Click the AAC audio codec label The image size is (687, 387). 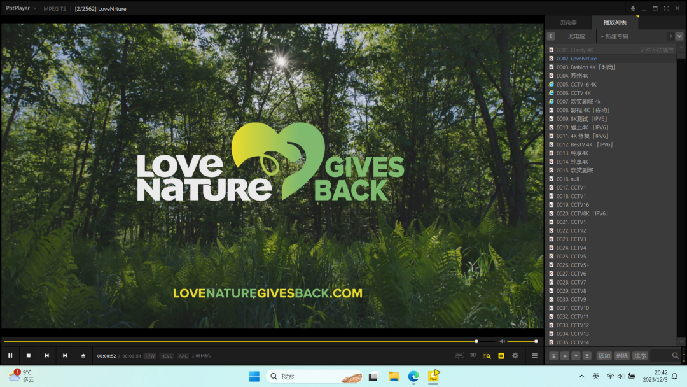(x=183, y=356)
